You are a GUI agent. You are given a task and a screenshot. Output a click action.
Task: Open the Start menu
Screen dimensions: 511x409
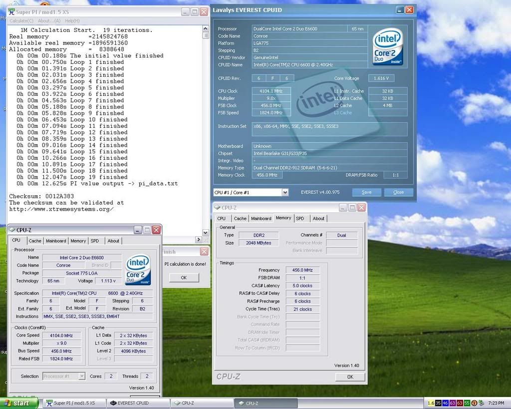(19, 403)
